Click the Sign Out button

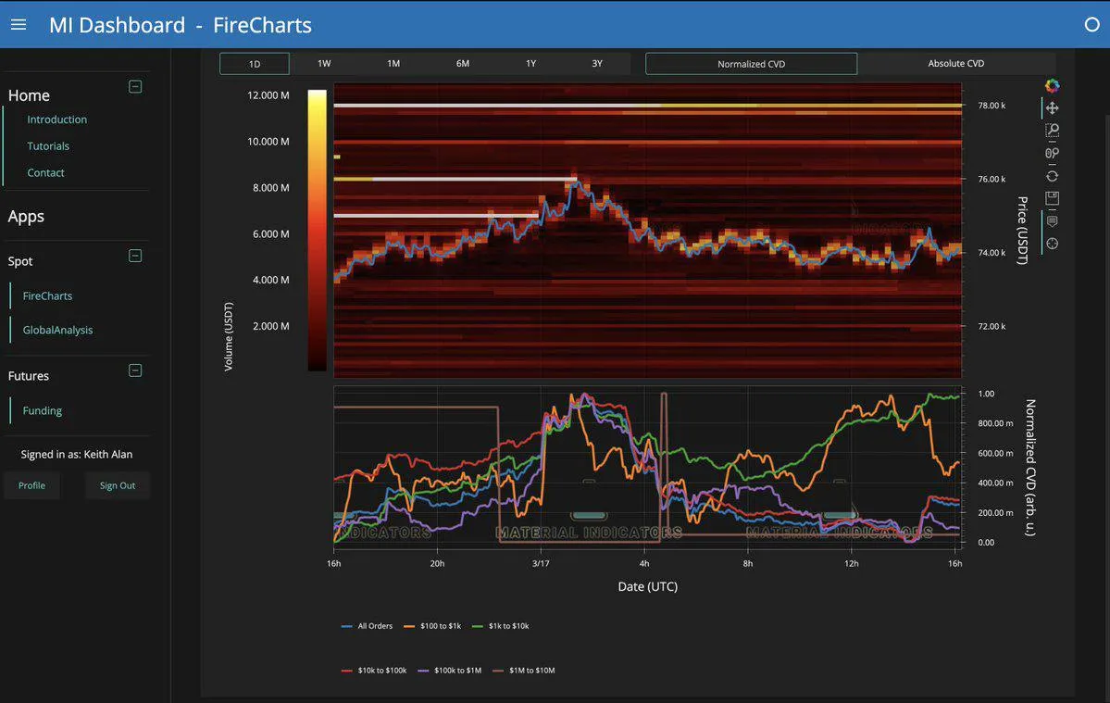118,485
